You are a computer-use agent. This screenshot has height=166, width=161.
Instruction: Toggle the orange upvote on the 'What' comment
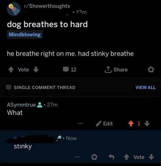point(131,123)
